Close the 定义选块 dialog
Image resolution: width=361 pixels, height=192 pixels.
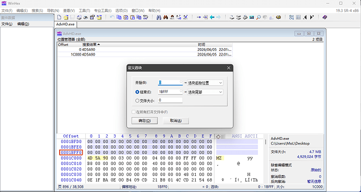229,68
